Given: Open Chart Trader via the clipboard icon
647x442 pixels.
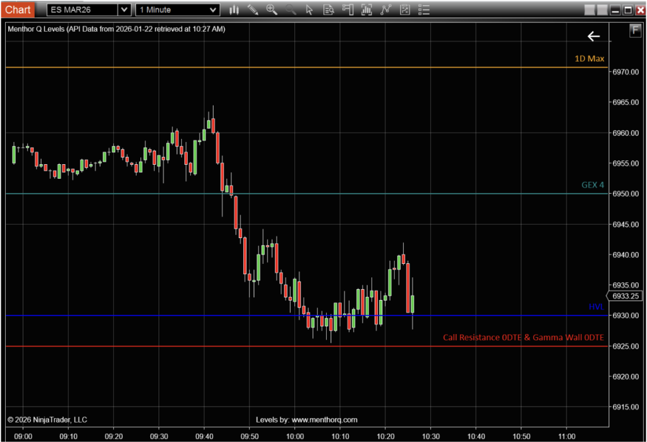Looking at the screenshot, I should [404, 9].
